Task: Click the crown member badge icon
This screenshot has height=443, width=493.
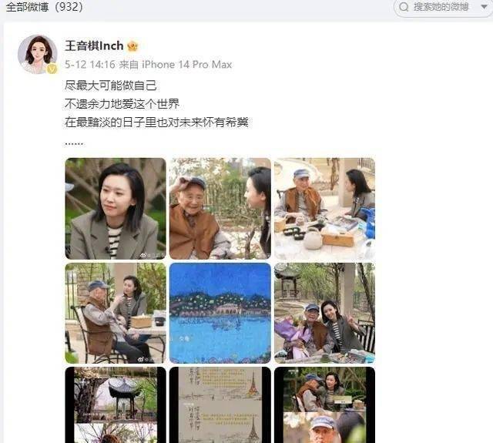Action: [132, 46]
